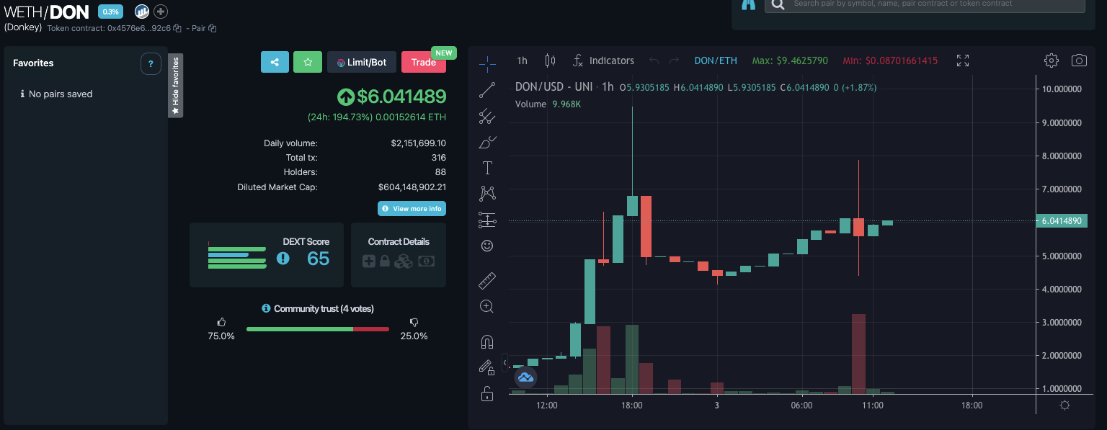This screenshot has height=430, width=1107.
Task: Open the time axis settings gear
Action: [1064, 406]
